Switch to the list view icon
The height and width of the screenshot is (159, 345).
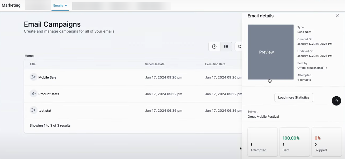pos(226,47)
